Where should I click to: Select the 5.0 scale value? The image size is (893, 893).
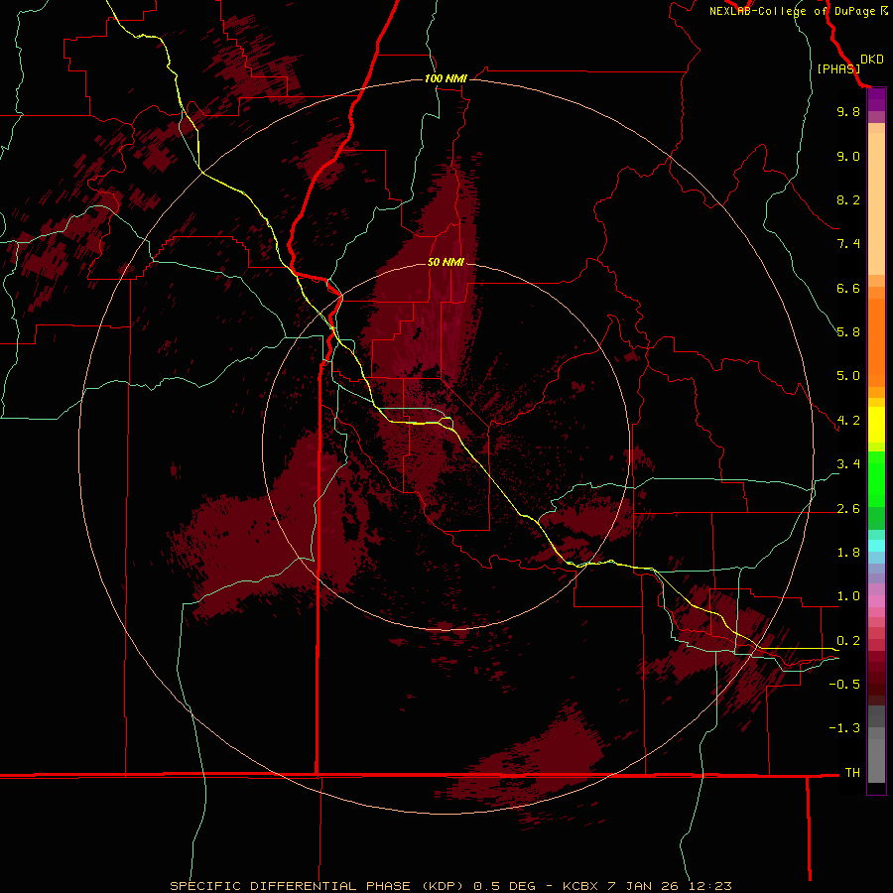[848, 376]
